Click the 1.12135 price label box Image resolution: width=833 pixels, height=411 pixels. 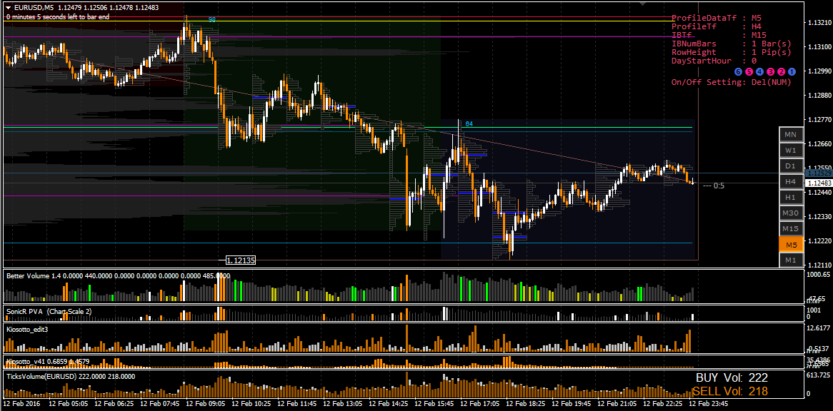pyautogui.click(x=241, y=260)
